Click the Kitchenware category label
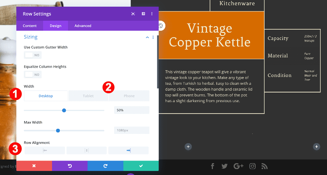The height and width of the screenshot is (175, 327). pos(237,3)
